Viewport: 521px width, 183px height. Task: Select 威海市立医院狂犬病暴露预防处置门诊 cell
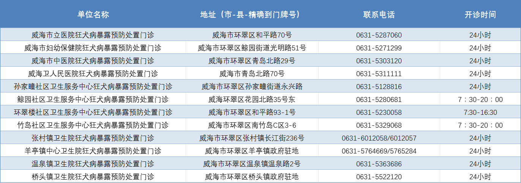93,35
